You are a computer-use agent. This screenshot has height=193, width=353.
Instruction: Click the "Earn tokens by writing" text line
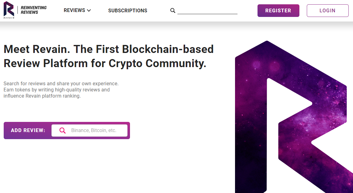point(57,90)
